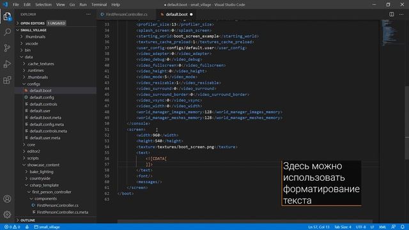The height and width of the screenshot is (230, 409).
Task: Open the File menu
Action: click(16, 4)
